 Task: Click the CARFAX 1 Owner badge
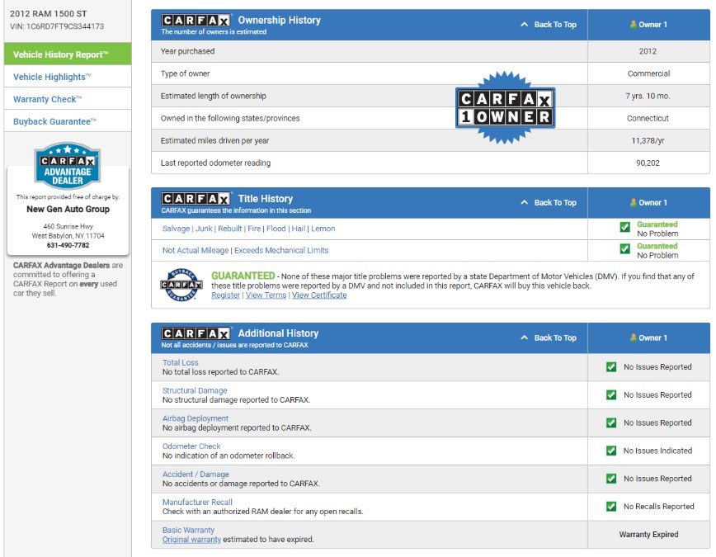tap(505, 107)
